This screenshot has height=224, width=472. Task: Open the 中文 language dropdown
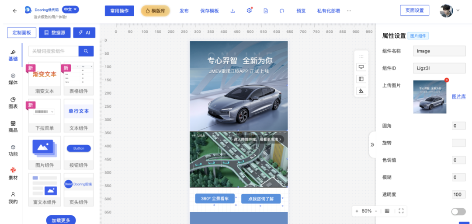coord(70,10)
